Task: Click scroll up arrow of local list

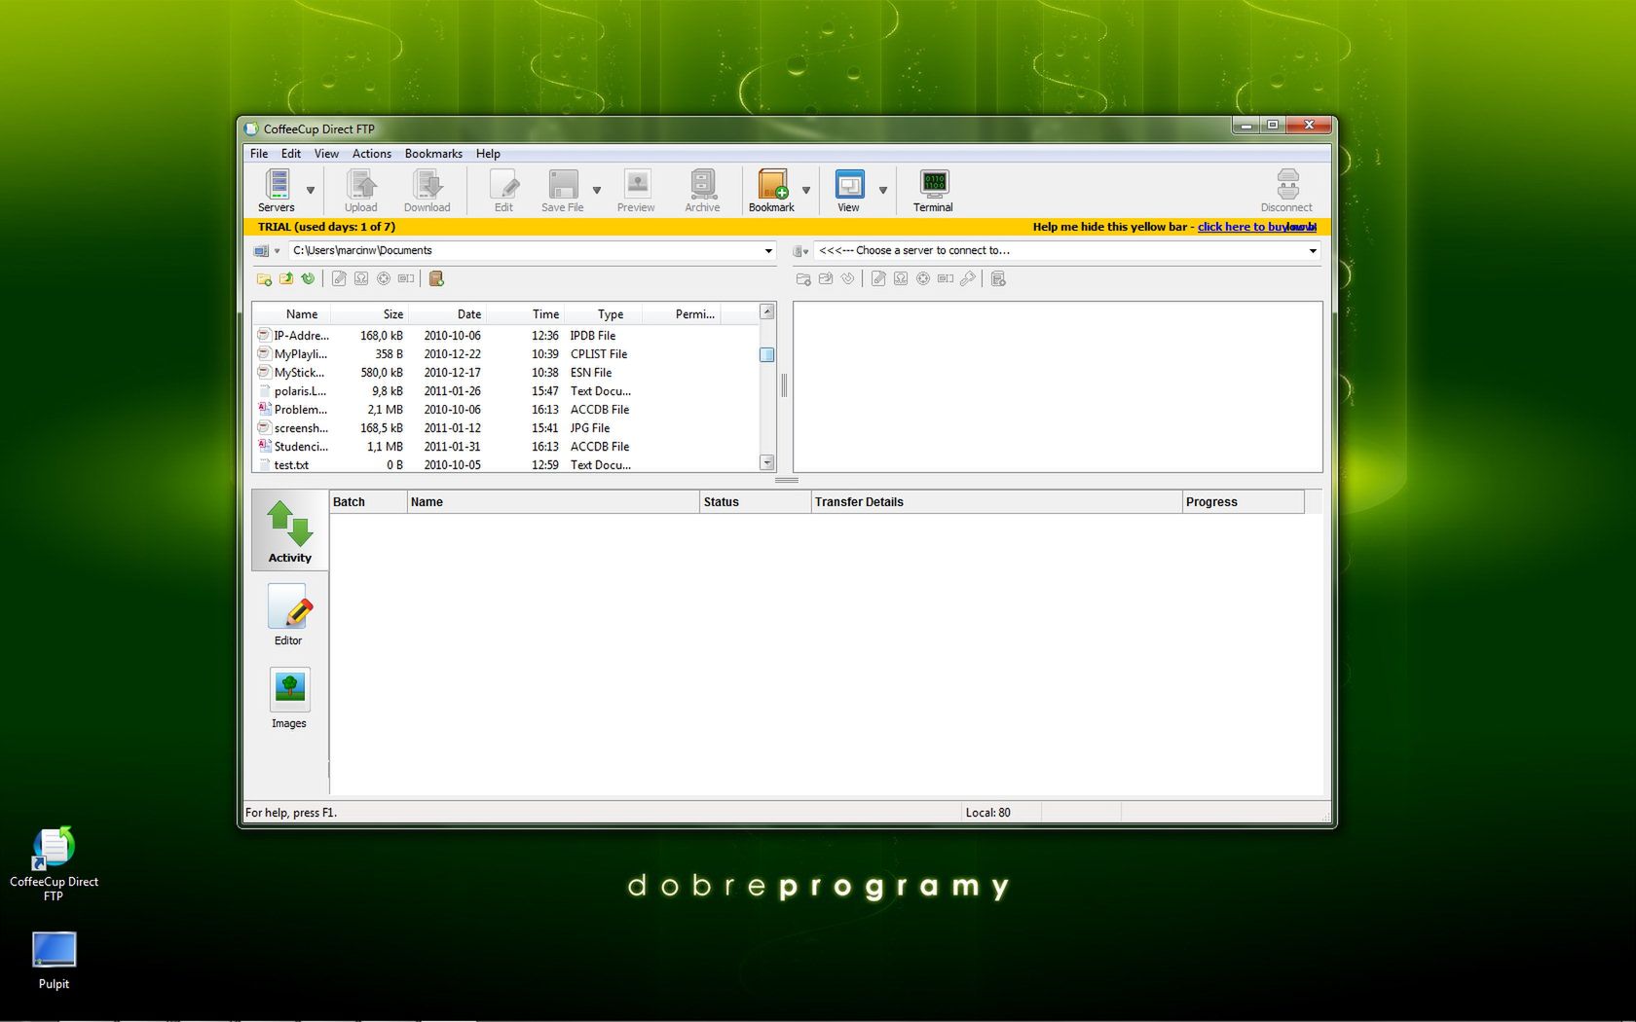Action: click(767, 311)
